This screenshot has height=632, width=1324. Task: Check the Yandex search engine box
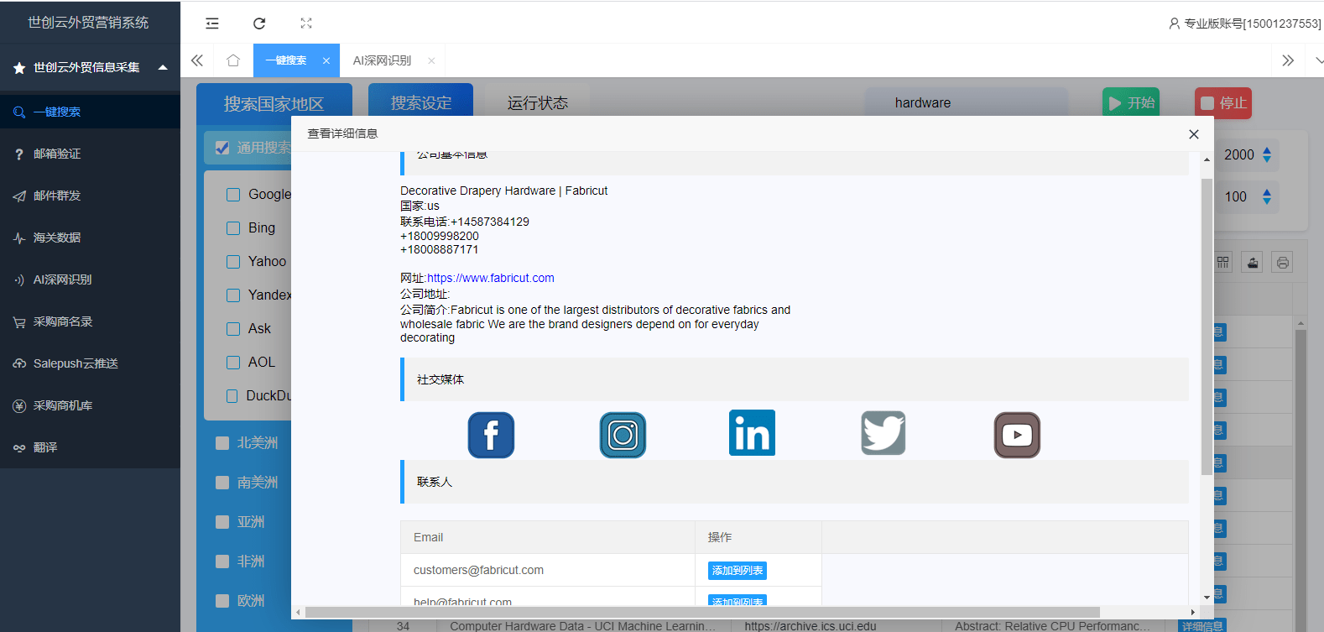pos(233,295)
